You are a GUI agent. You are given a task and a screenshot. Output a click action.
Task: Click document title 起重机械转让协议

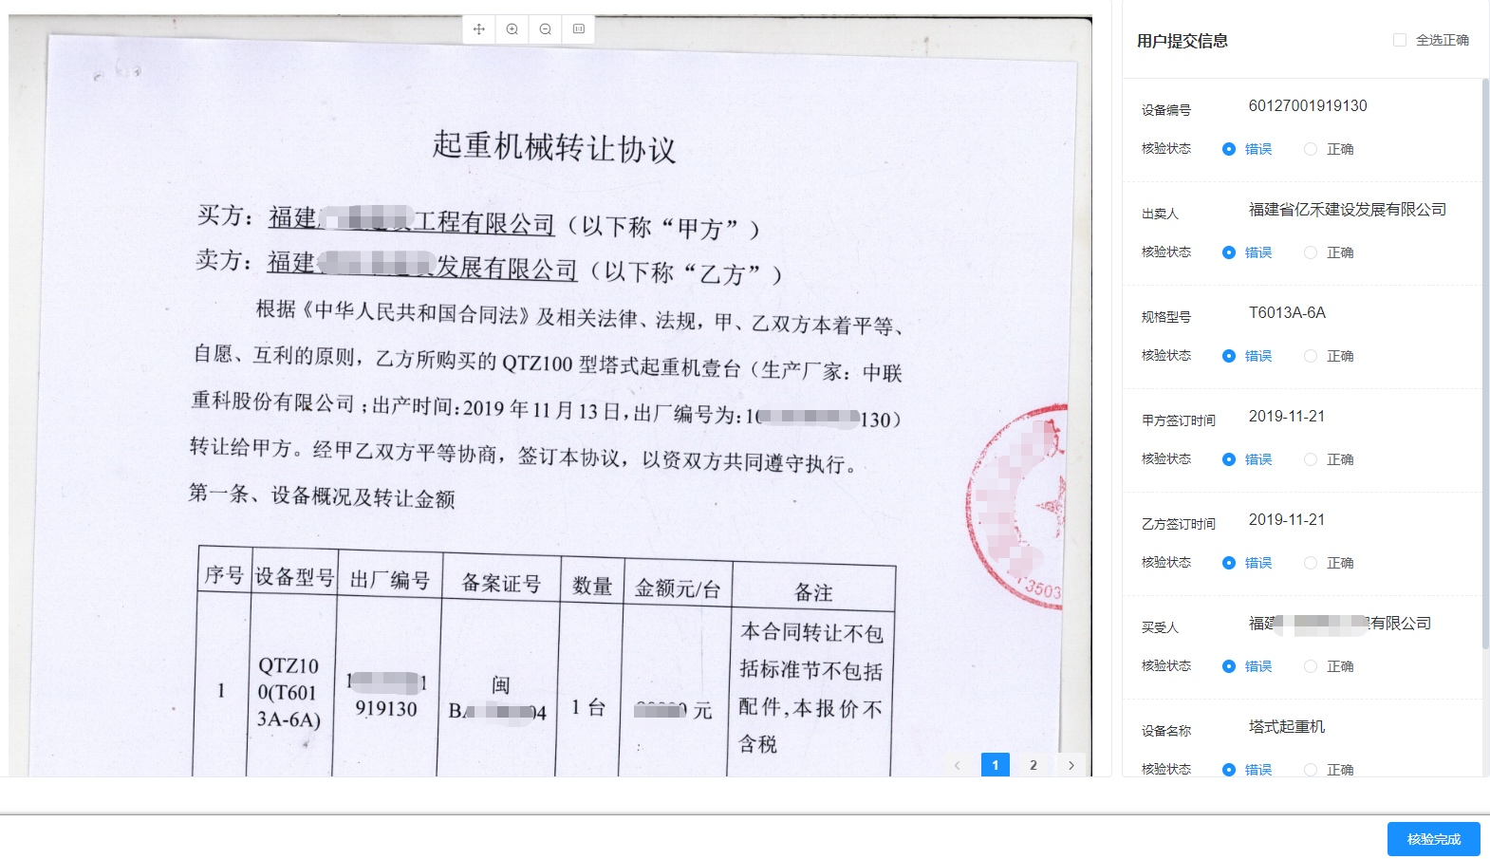coord(554,147)
